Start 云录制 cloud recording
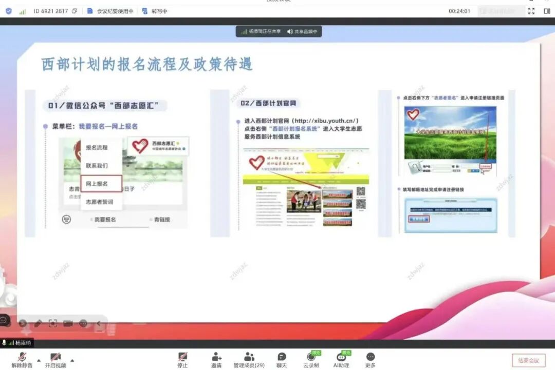Image resolution: width=555 pixels, height=370 pixels. tap(311, 360)
